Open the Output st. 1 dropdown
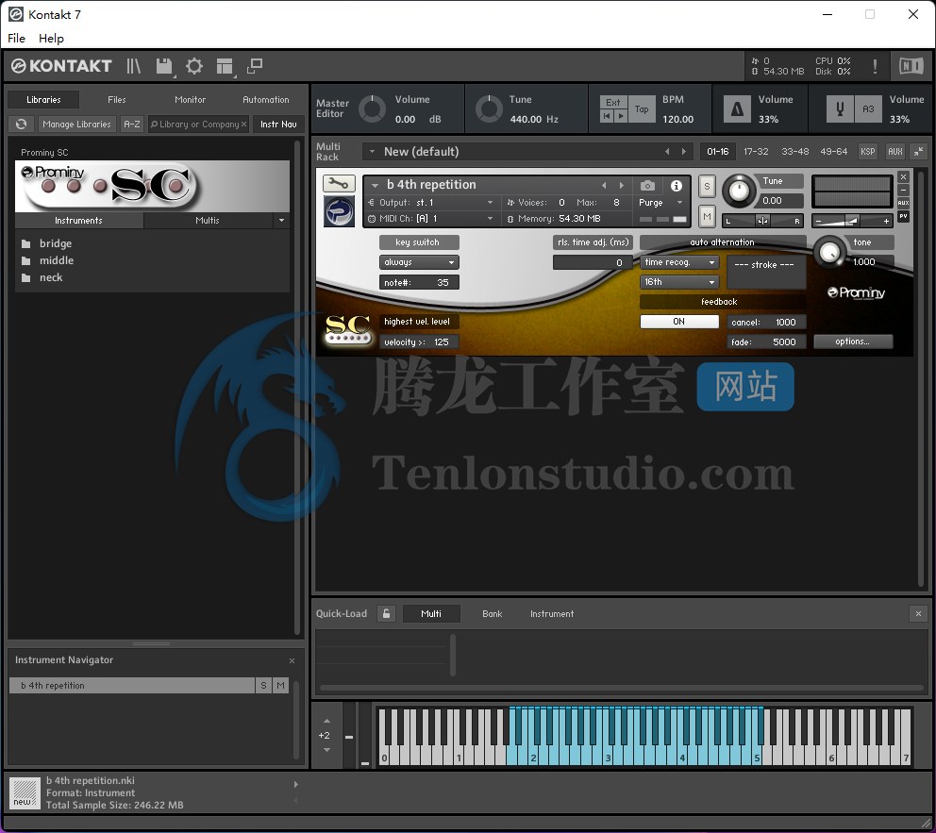The image size is (936, 833). (431, 202)
